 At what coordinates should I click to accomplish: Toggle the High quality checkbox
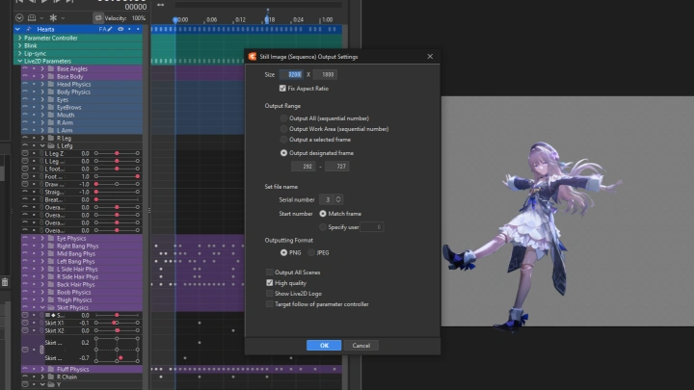[270, 283]
